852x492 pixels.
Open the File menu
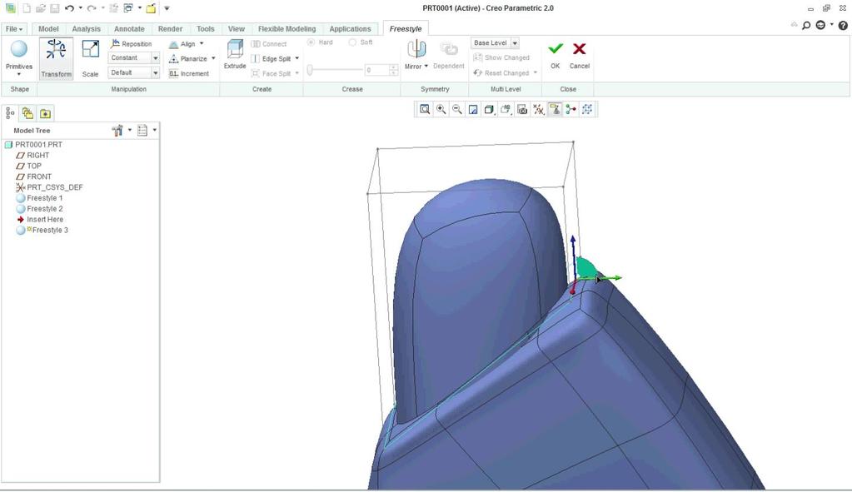[14, 29]
